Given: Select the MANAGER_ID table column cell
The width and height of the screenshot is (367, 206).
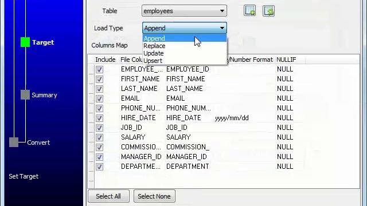Looking at the screenshot, I should coord(186,157).
